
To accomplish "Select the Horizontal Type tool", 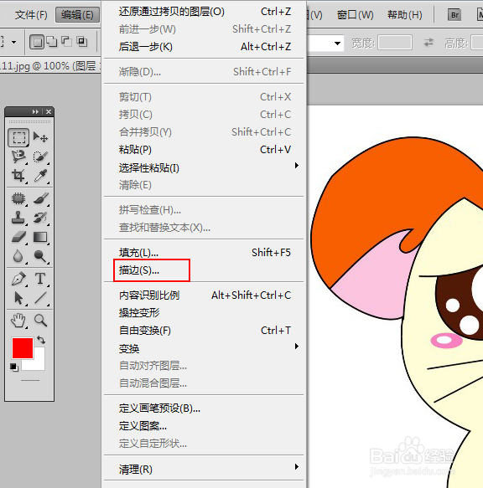I will [40, 279].
